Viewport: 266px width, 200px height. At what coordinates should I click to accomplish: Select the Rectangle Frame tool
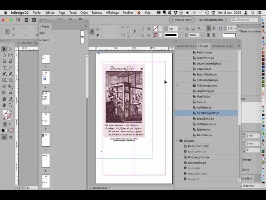point(4,80)
